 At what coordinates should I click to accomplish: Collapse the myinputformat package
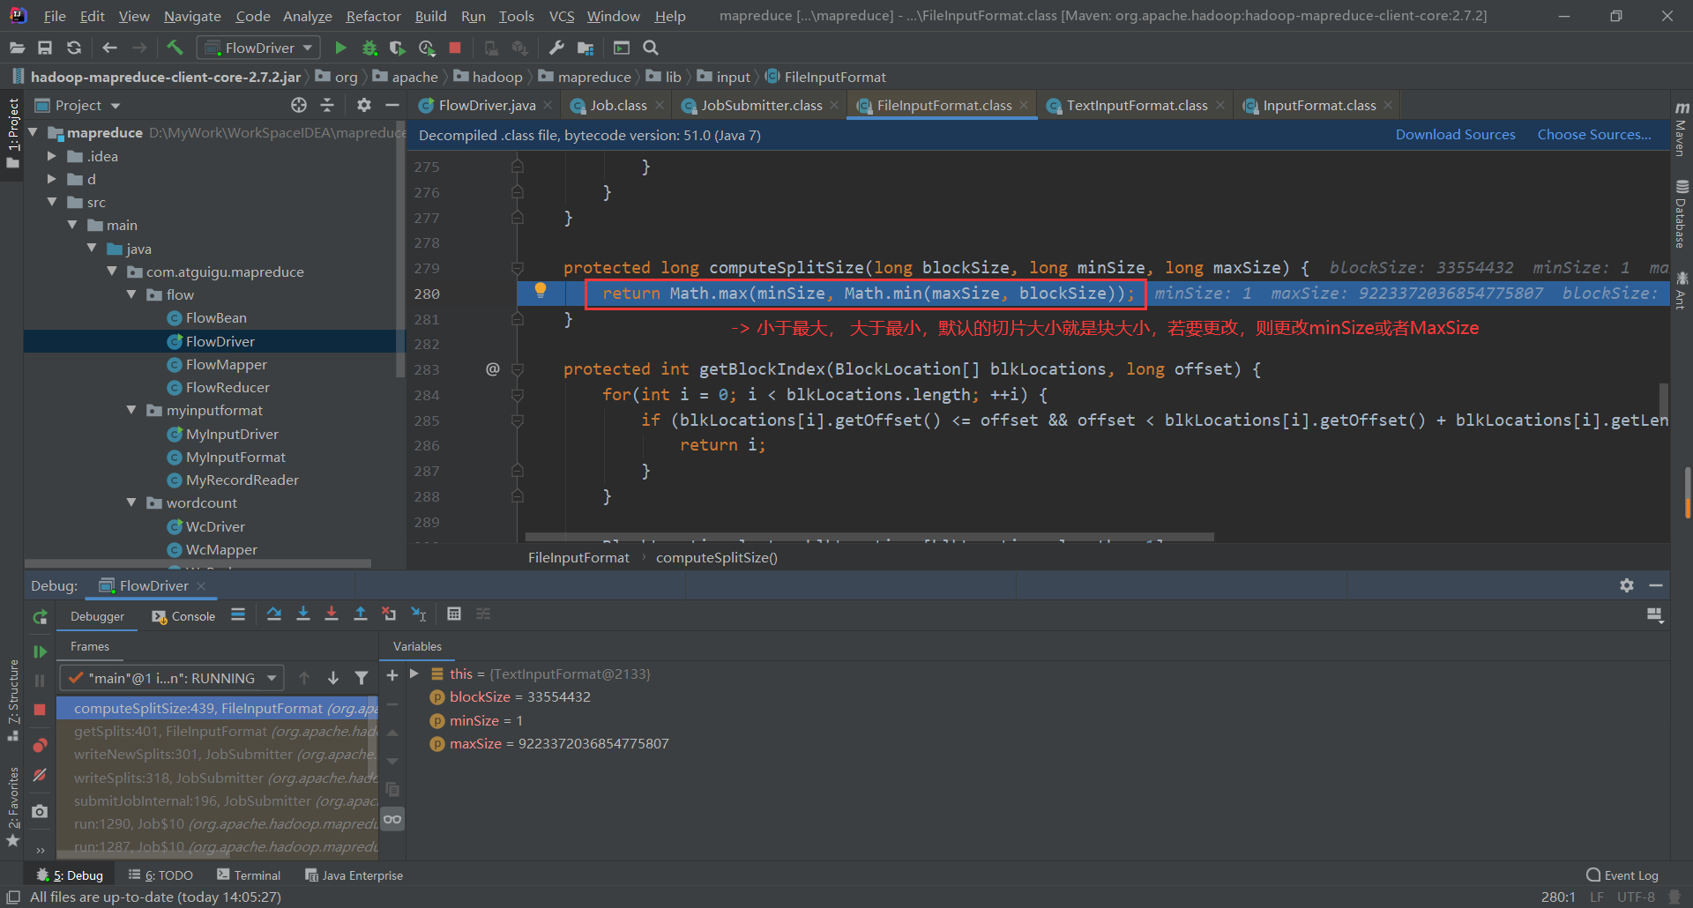[131, 410]
